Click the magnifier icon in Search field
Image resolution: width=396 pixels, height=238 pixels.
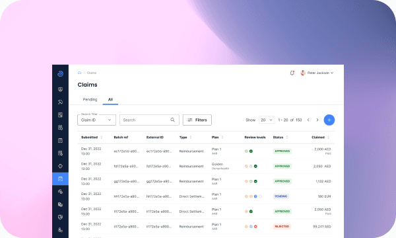(172, 120)
